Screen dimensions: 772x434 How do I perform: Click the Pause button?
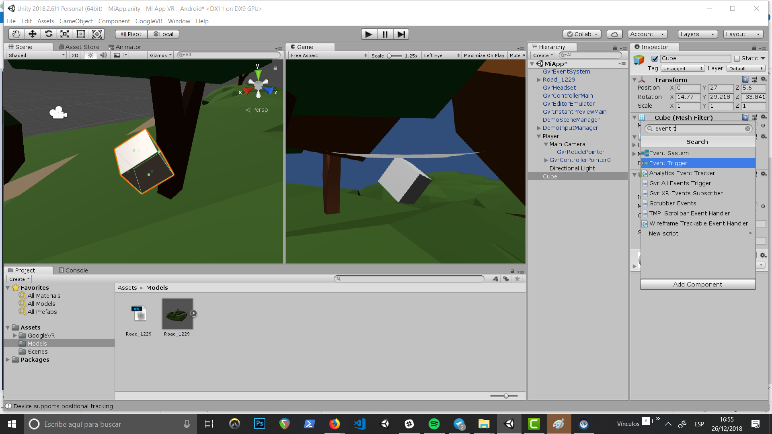click(x=385, y=34)
